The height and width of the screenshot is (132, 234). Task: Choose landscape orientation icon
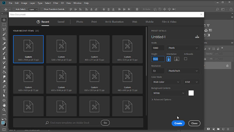coord(177,59)
